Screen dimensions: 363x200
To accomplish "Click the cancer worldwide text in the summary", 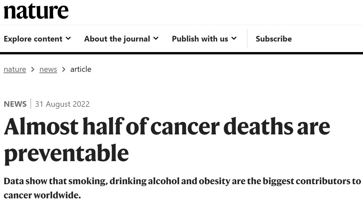I will (x=42, y=195).
